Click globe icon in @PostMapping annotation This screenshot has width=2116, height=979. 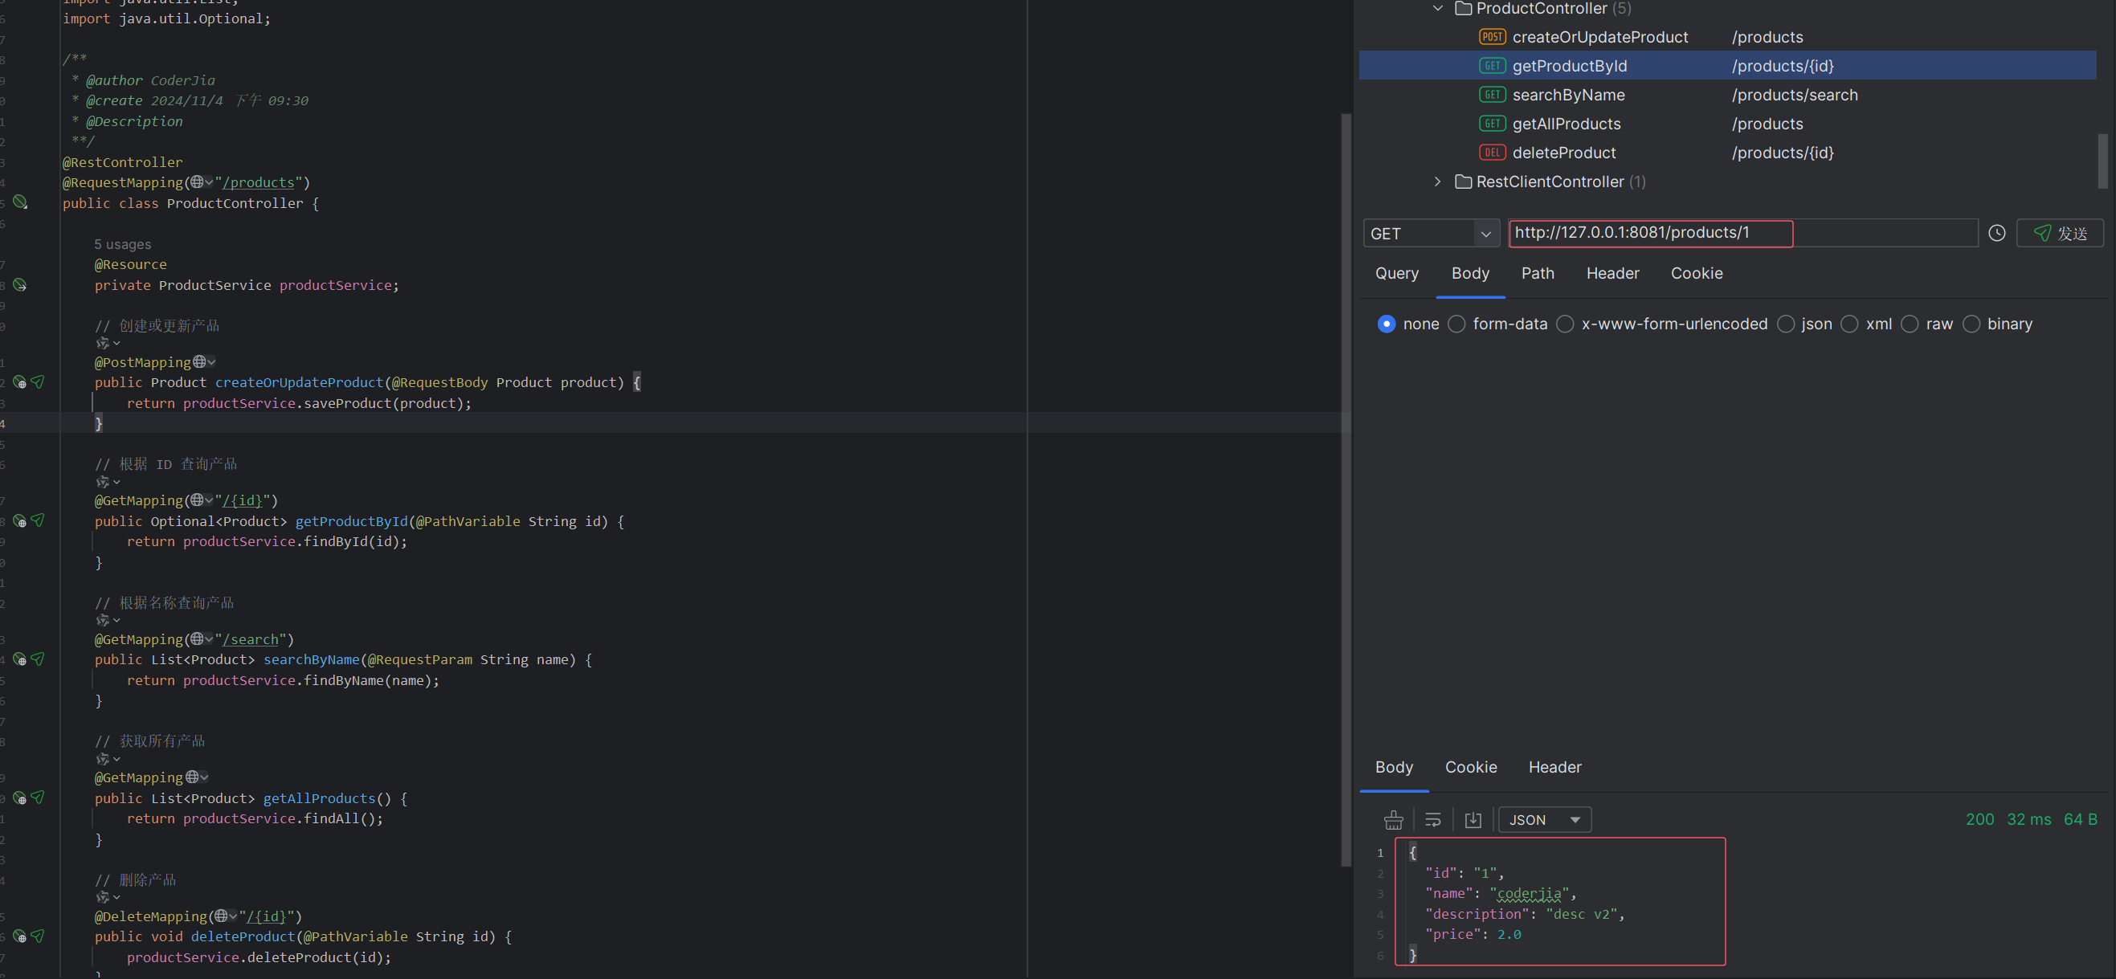click(199, 361)
